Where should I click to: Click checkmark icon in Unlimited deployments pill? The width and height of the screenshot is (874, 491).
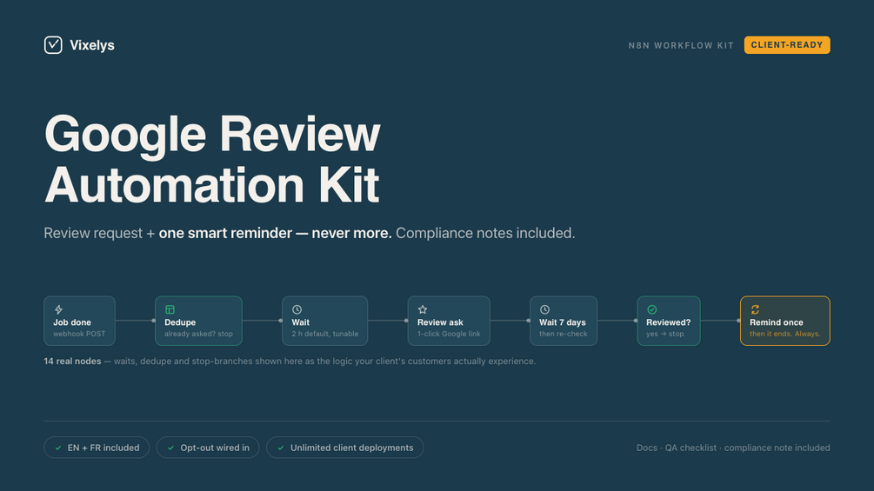coord(281,448)
